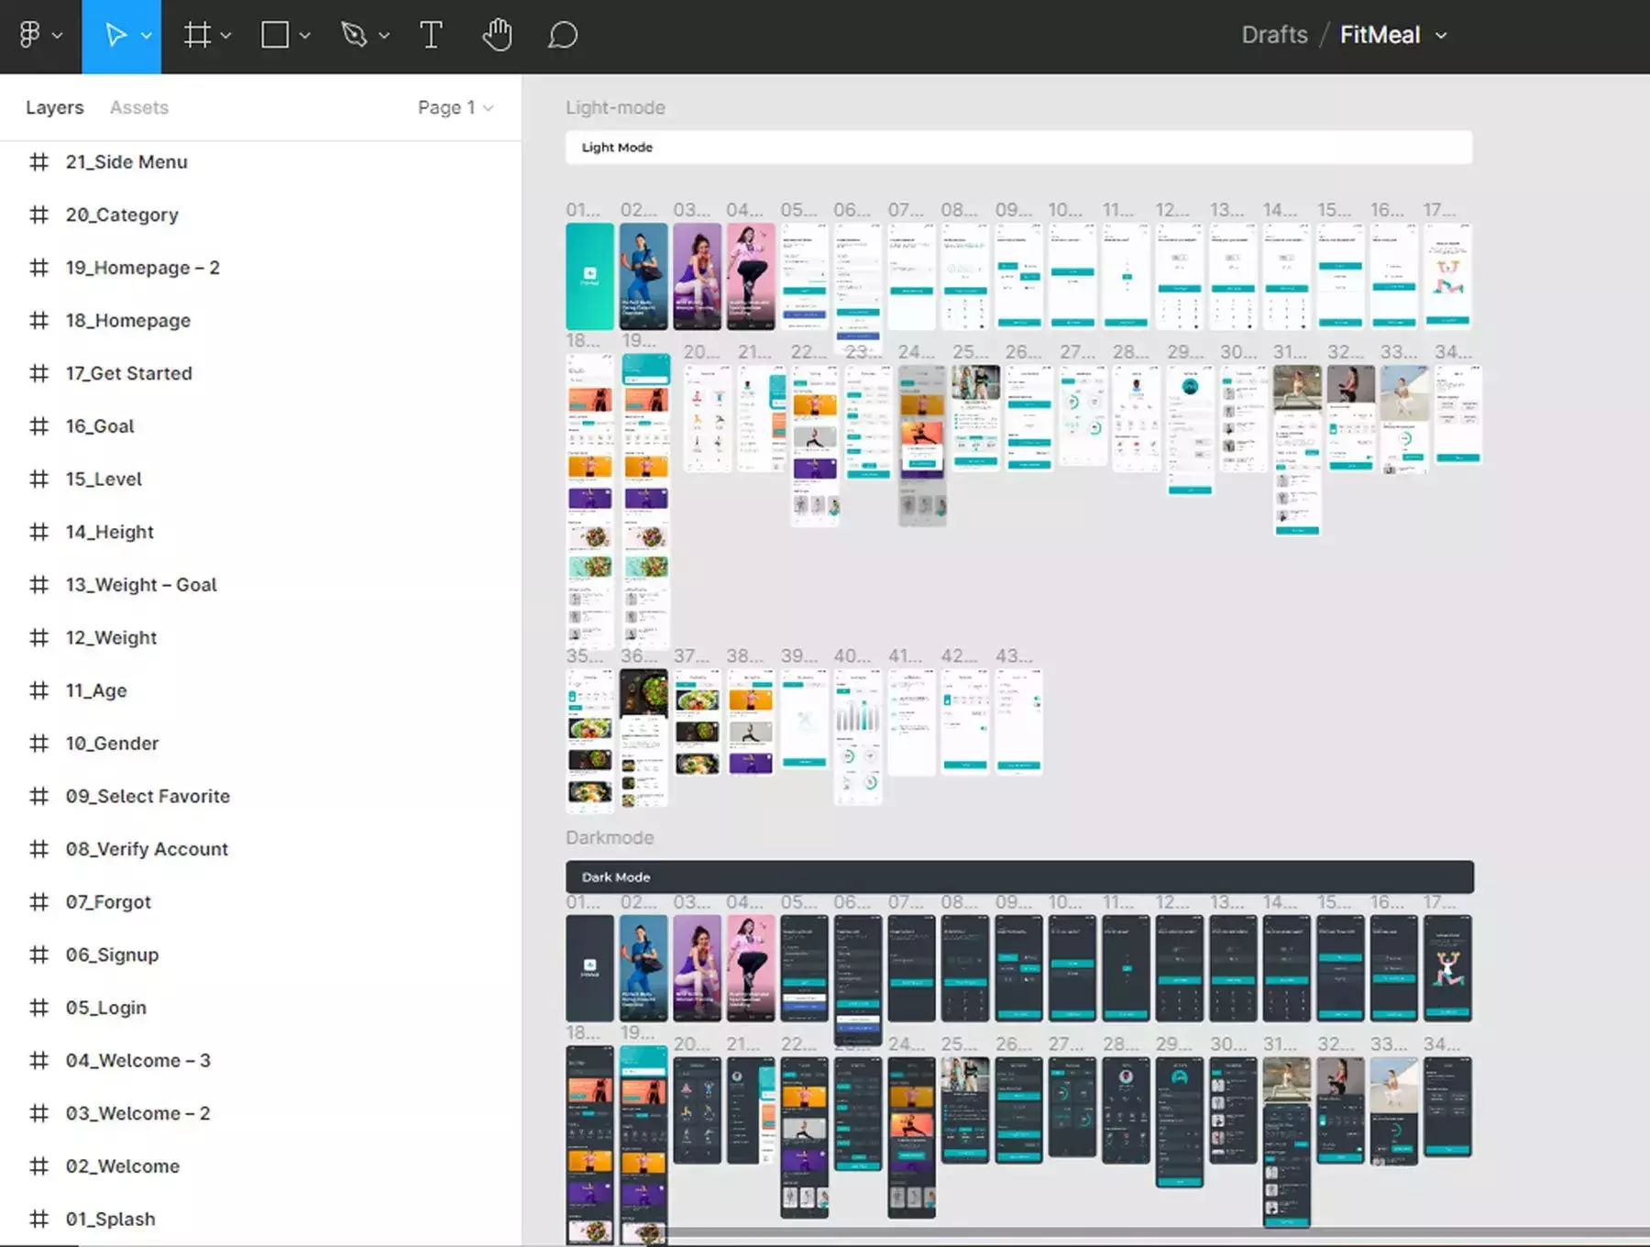Select light-mode teal splash screen frame 01
The height and width of the screenshot is (1247, 1650).
[589, 276]
